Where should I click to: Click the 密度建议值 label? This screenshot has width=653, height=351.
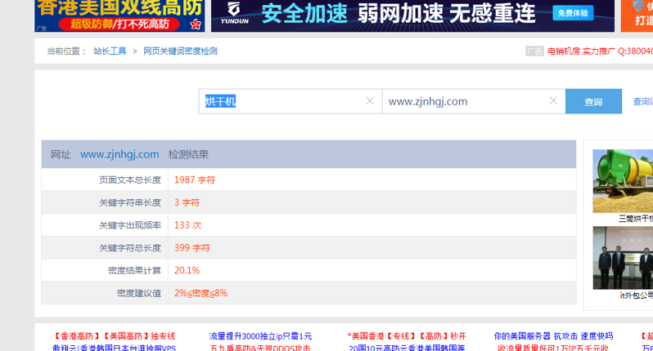point(138,293)
